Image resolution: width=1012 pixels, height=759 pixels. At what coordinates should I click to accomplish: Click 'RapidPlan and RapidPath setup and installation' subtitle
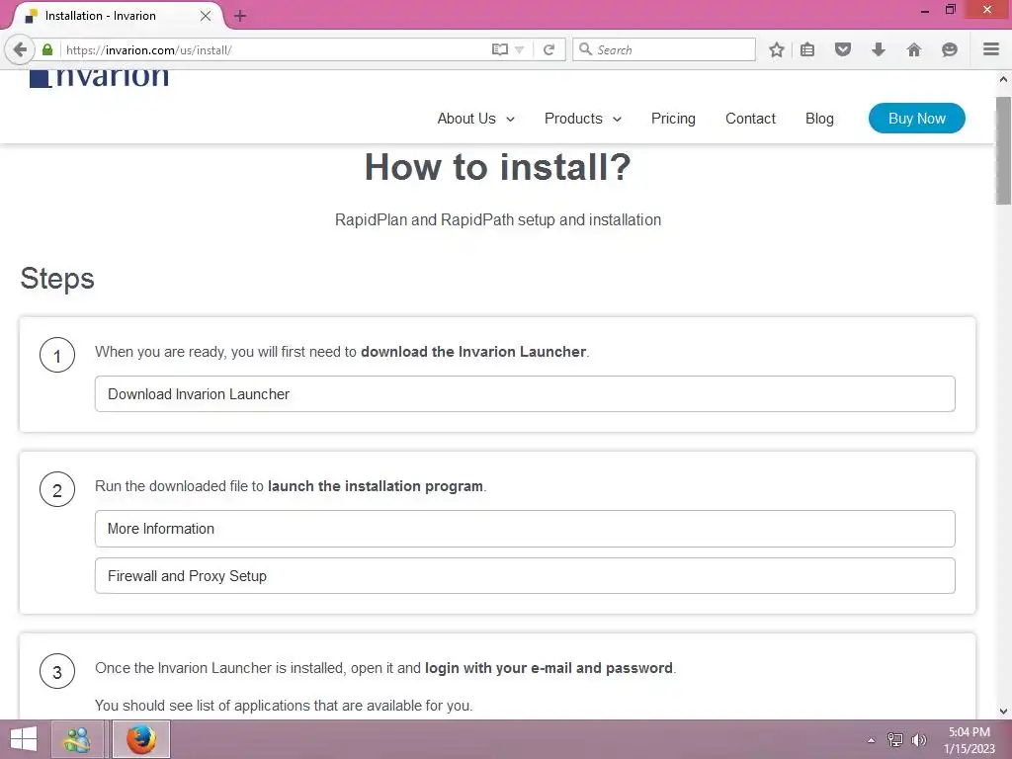pyautogui.click(x=498, y=220)
